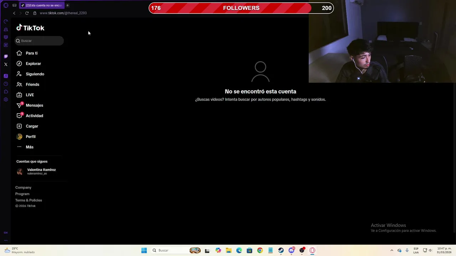
Task: Open the music player sidebar icon
Action: click(6, 76)
